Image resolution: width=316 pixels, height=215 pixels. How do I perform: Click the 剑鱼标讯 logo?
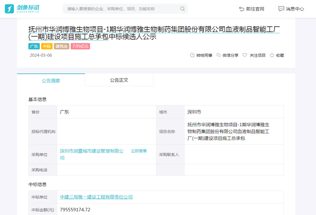point(22,9)
